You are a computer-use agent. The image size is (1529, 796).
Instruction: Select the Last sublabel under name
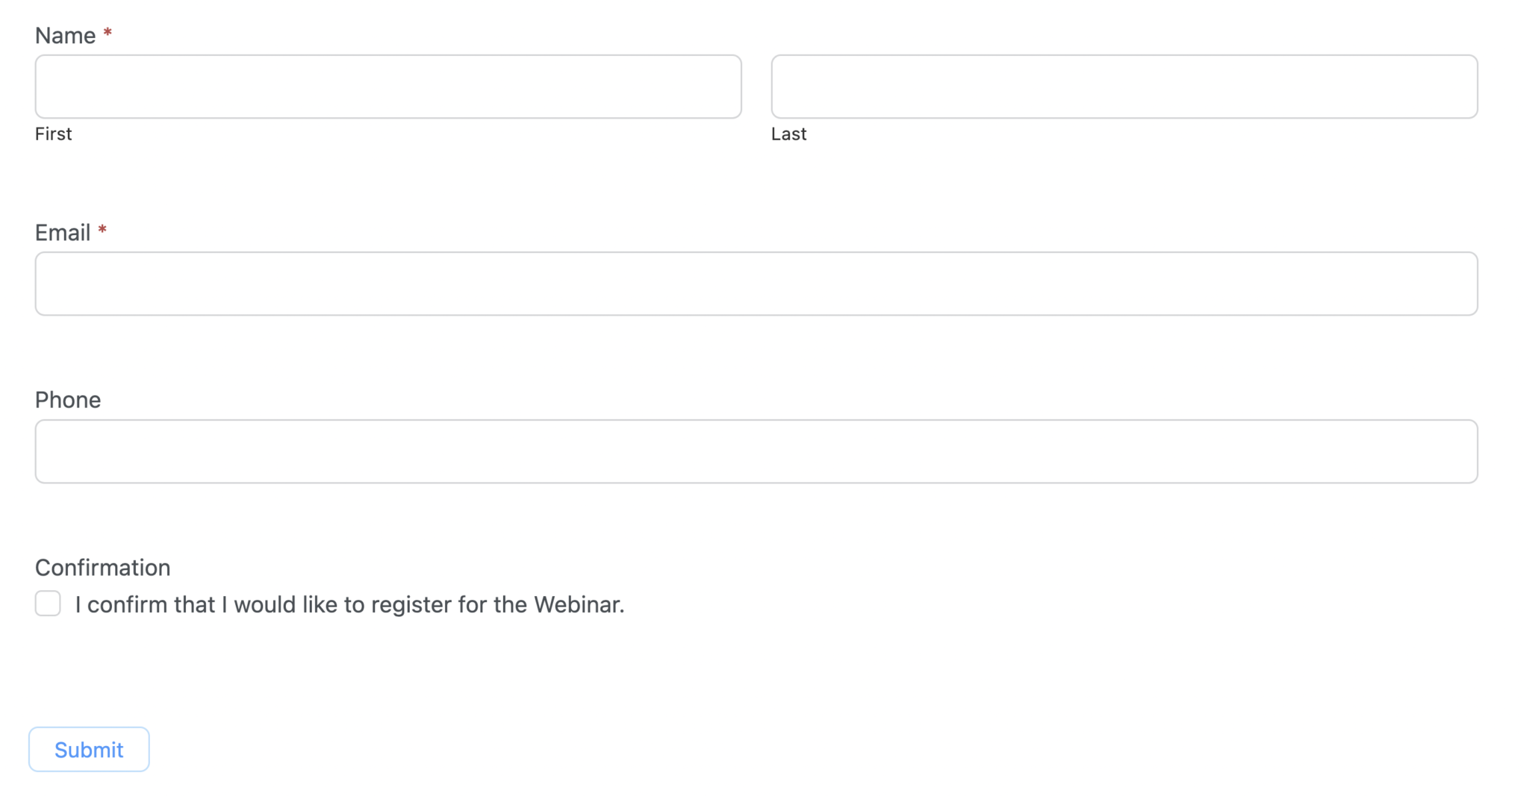pyautogui.click(x=788, y=134)
